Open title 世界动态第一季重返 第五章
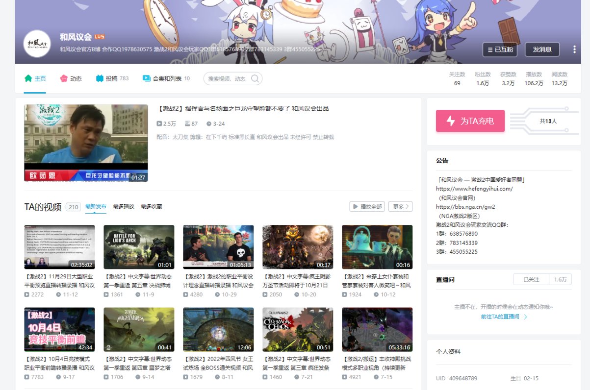The height and width of the screenshot is (390, 590). 139,281
